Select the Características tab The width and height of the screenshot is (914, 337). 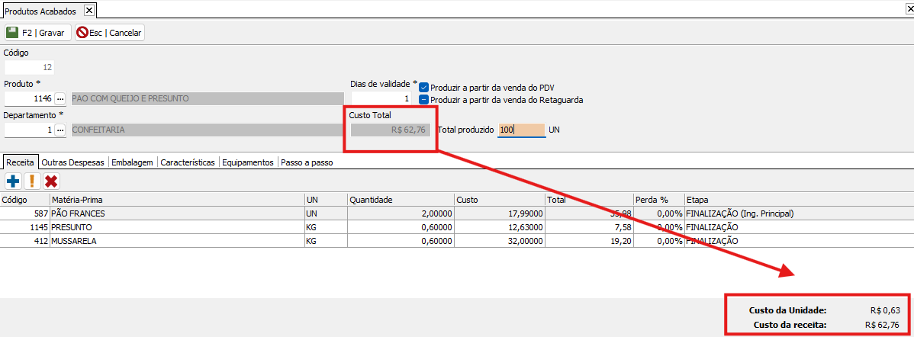pyautogui.click(x=188, y=162)
